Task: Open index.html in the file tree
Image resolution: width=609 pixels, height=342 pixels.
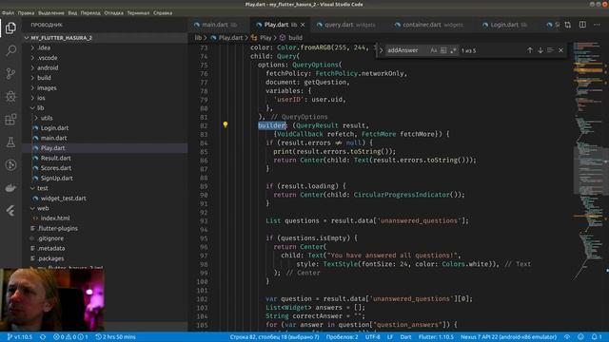Action: click(105, 218)
